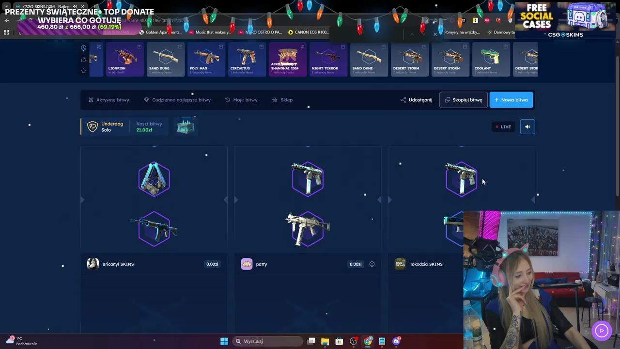This screenshot has width=620, height=349.
Task: Click Skopiuj bitwę button
Action: 464,100
